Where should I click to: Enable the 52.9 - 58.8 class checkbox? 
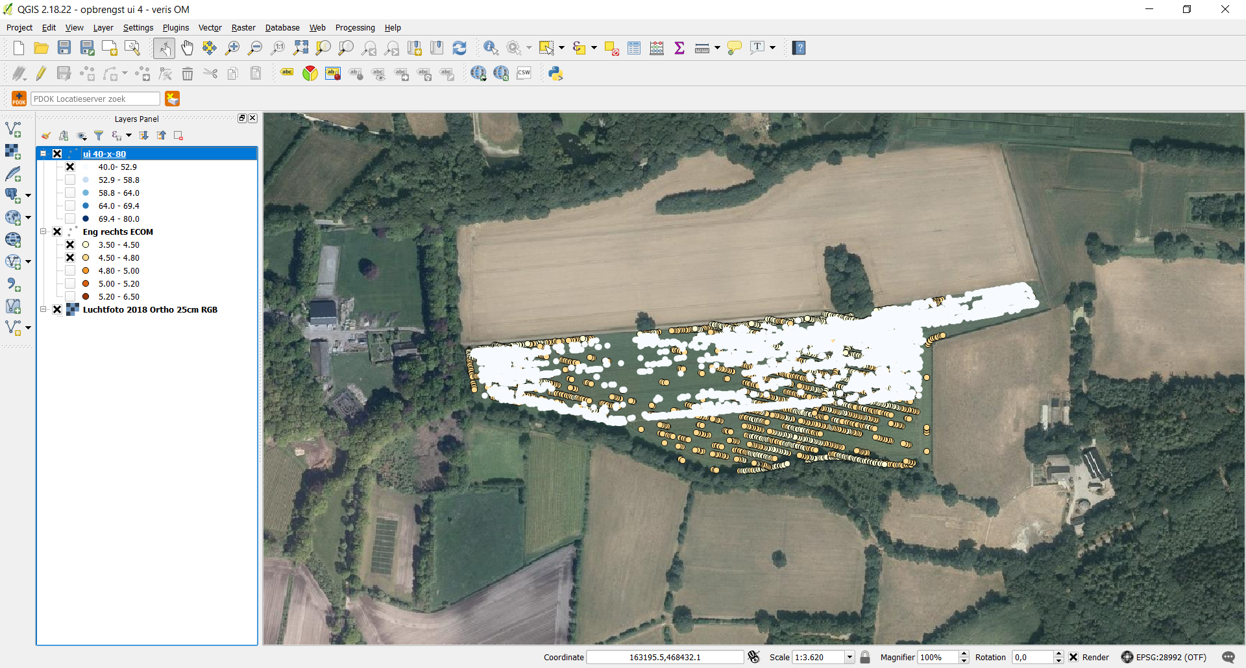70,180
